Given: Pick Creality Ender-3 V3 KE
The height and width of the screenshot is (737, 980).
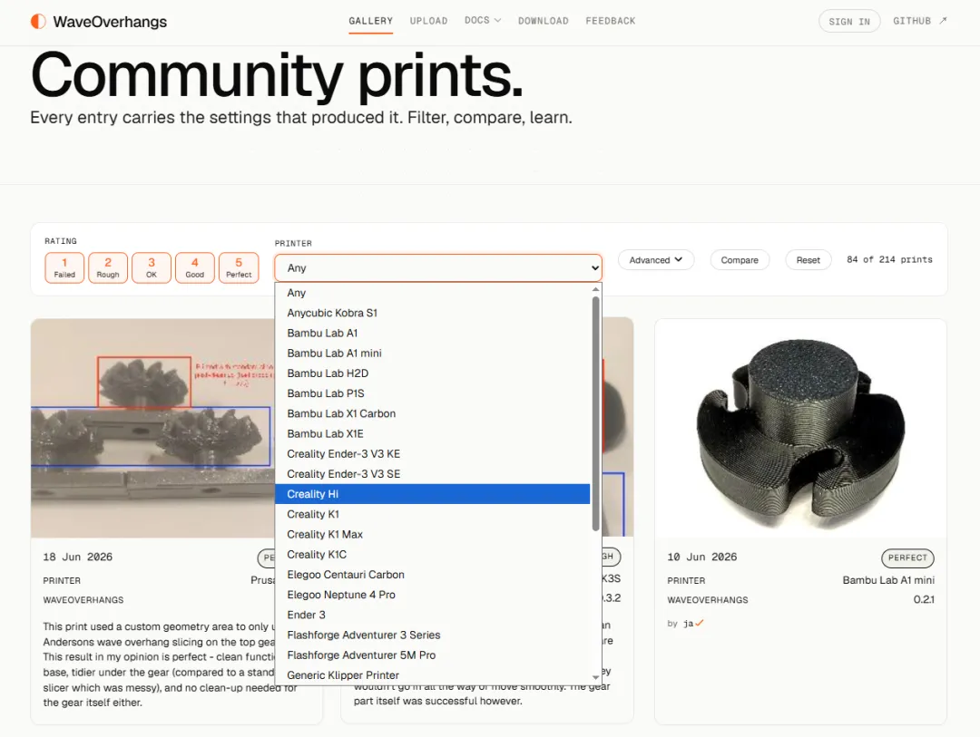Looking at the screenshot, I should pyautogui.click(x=433, y=453).
